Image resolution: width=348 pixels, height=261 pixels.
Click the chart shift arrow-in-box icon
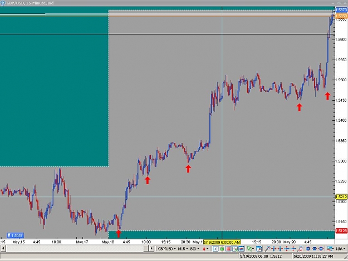[215, 249]
